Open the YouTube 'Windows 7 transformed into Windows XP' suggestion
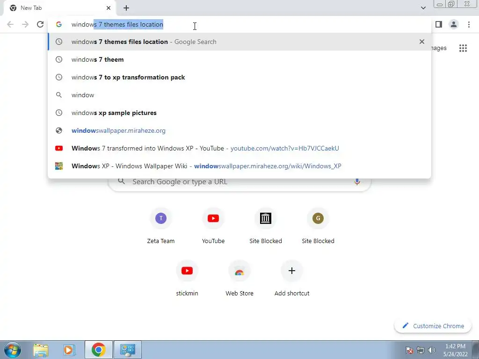 click(x=239, y=148)
